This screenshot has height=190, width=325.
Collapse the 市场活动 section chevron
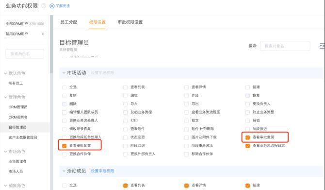coord(64,73)
